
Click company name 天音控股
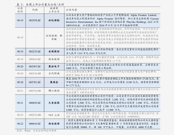coord(54,103)
